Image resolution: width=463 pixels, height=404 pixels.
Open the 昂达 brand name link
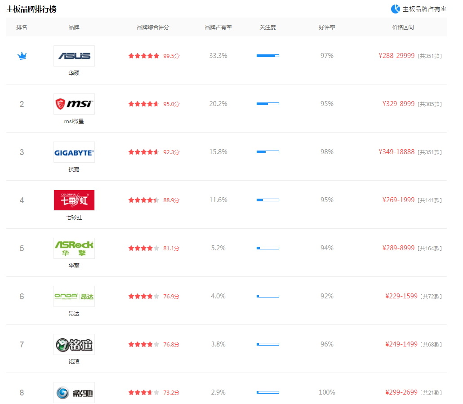coord(74,313)
